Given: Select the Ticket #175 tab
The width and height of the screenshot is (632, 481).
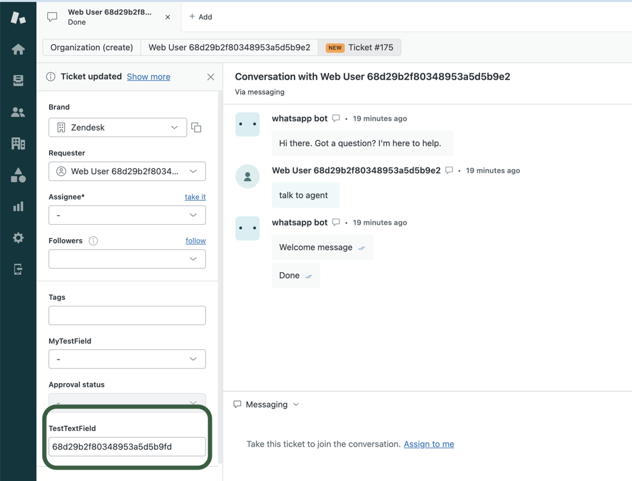Looking at the screenshot, I should [360, 47].
